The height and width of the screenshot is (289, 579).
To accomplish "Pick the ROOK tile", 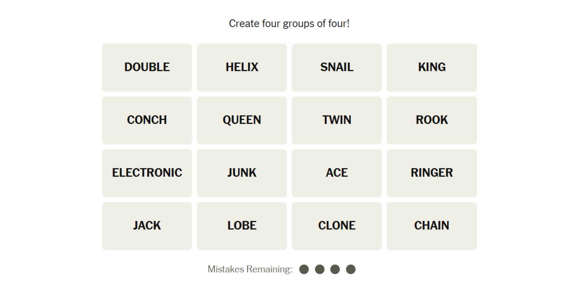I will click(432, 120).
